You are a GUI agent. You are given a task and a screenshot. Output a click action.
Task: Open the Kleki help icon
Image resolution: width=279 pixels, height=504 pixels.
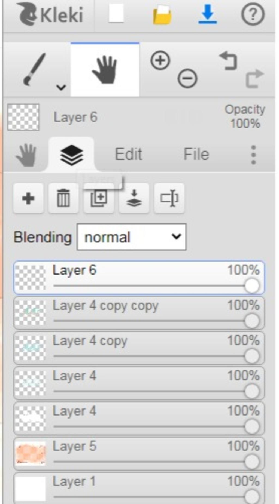[253, 14]
